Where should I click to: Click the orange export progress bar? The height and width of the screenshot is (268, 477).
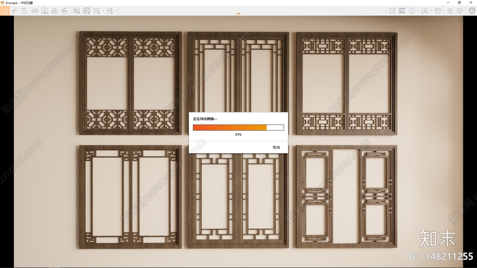tap(238, 127)
